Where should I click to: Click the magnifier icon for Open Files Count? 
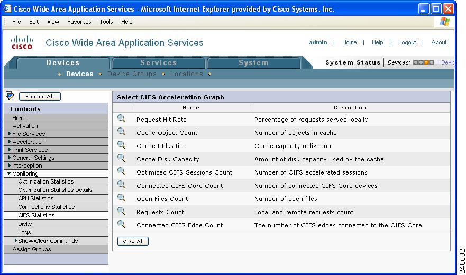[x=121, y=198]
